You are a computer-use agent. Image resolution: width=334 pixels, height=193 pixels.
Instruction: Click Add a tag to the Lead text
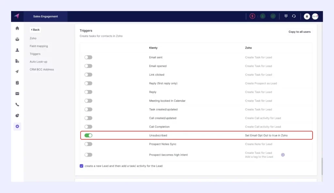coord(259,157)
